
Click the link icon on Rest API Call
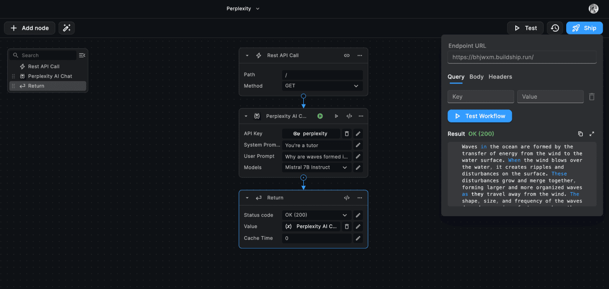coord(347,56)
